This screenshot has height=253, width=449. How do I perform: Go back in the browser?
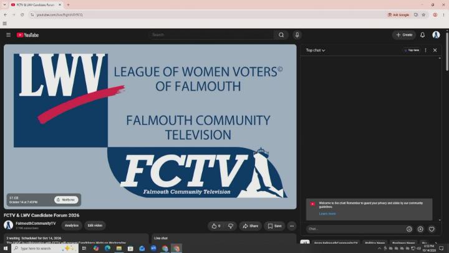click(x=6, y=14)
